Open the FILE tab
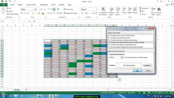 (4, 5)
